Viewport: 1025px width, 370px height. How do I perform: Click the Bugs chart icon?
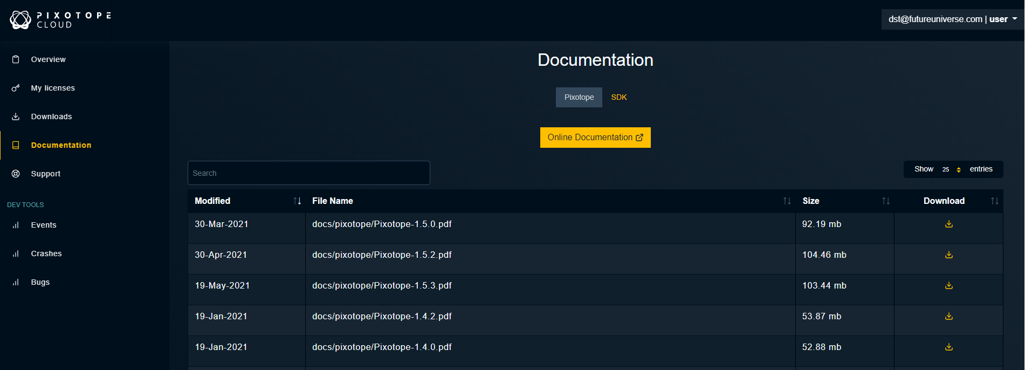coord(16,282)
